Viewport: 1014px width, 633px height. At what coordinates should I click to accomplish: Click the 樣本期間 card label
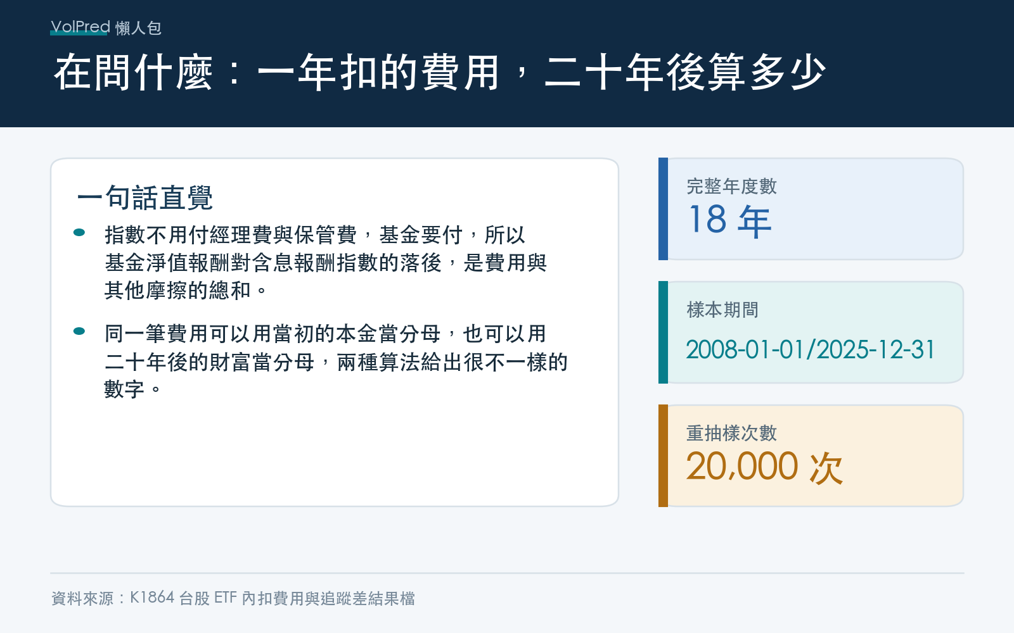(x=722, y=310)
